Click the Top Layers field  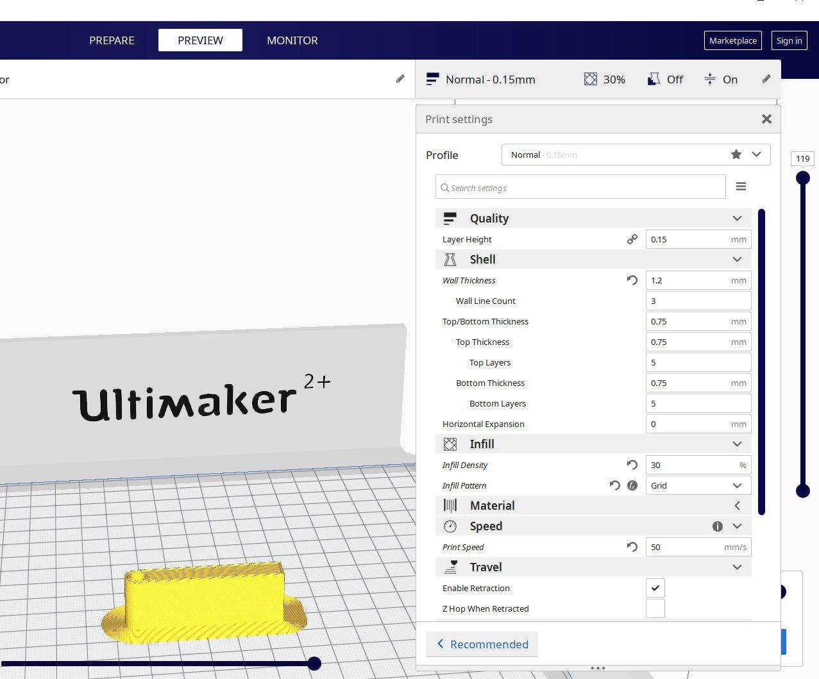pos(698,362)
